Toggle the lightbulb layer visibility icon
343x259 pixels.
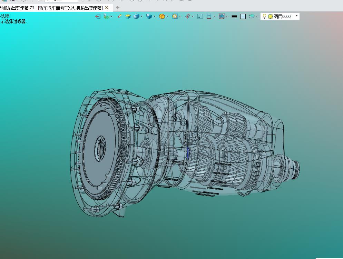(264, 16)
